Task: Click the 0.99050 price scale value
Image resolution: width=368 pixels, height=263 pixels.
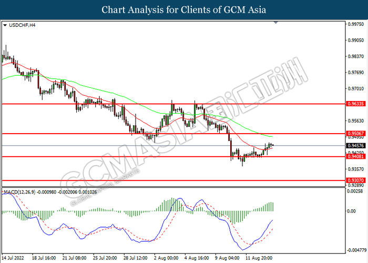Action: [x=356, y=41]
